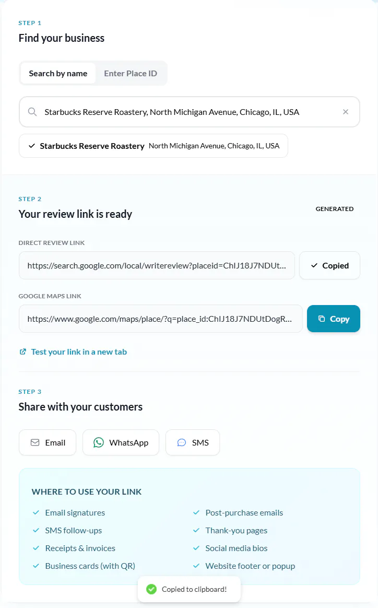This screenshot has width=378, height=608.
Task: Click the envelope Email icon
Action: coord(35,442)
